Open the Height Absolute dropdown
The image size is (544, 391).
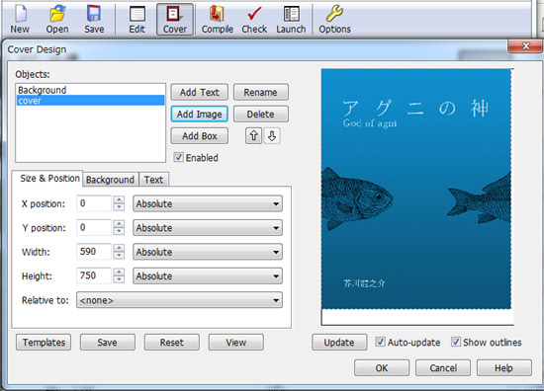208,276
